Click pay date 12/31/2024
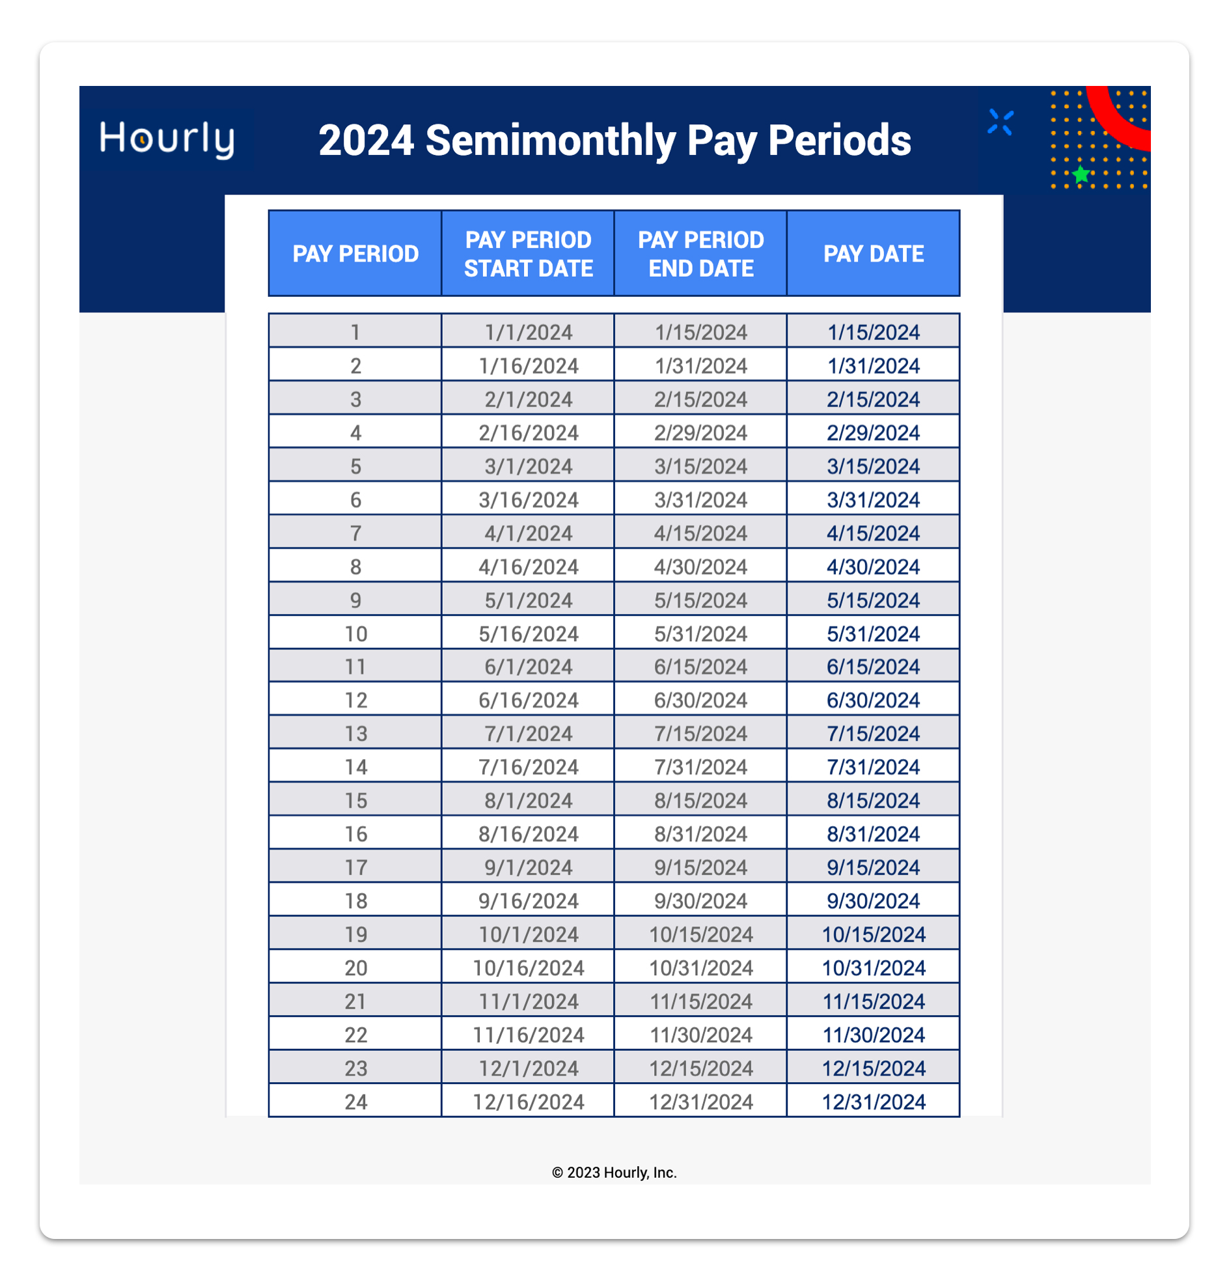1229x1280 pixels. coord(873,1102)
